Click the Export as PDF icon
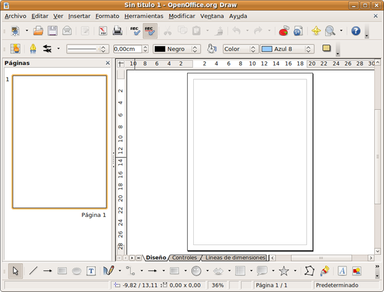This screenshot has width=384, height=292. point(103,31)
